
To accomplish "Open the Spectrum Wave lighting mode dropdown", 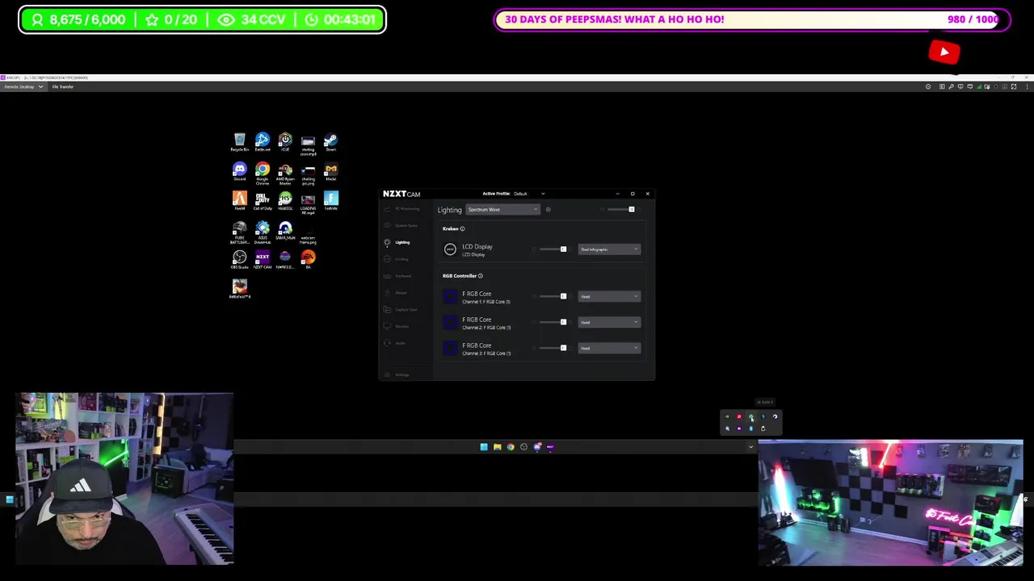I will click(502, 210).
